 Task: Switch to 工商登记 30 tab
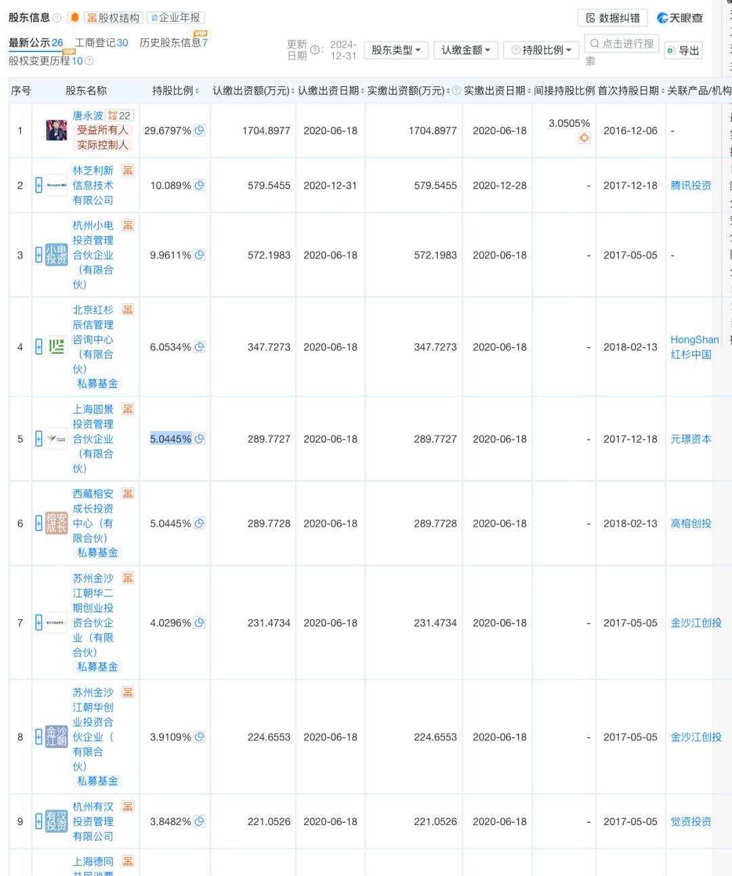tap(101, 43)
